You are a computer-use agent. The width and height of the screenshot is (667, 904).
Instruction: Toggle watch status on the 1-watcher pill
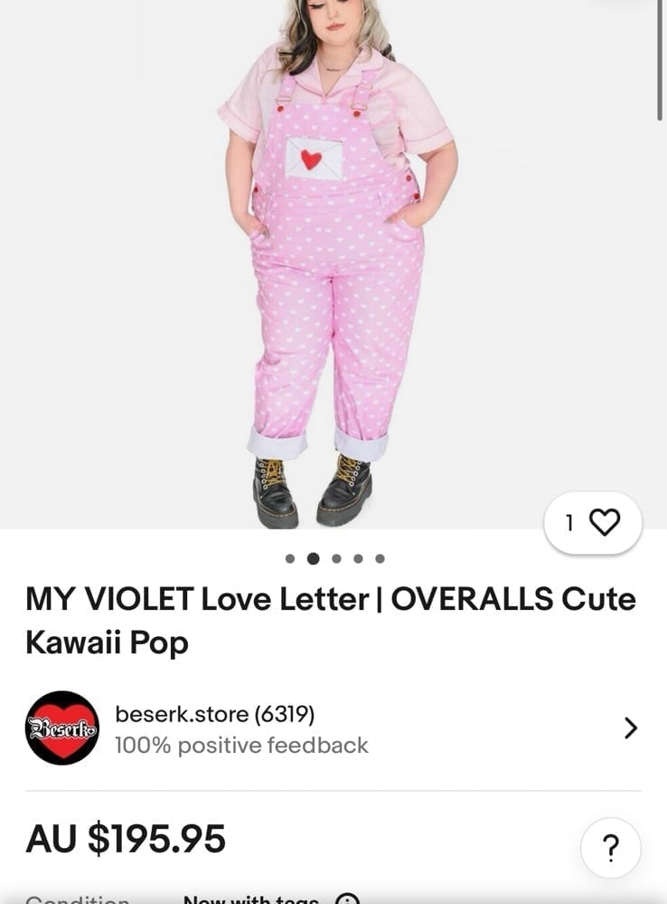(x=593, y=523)
